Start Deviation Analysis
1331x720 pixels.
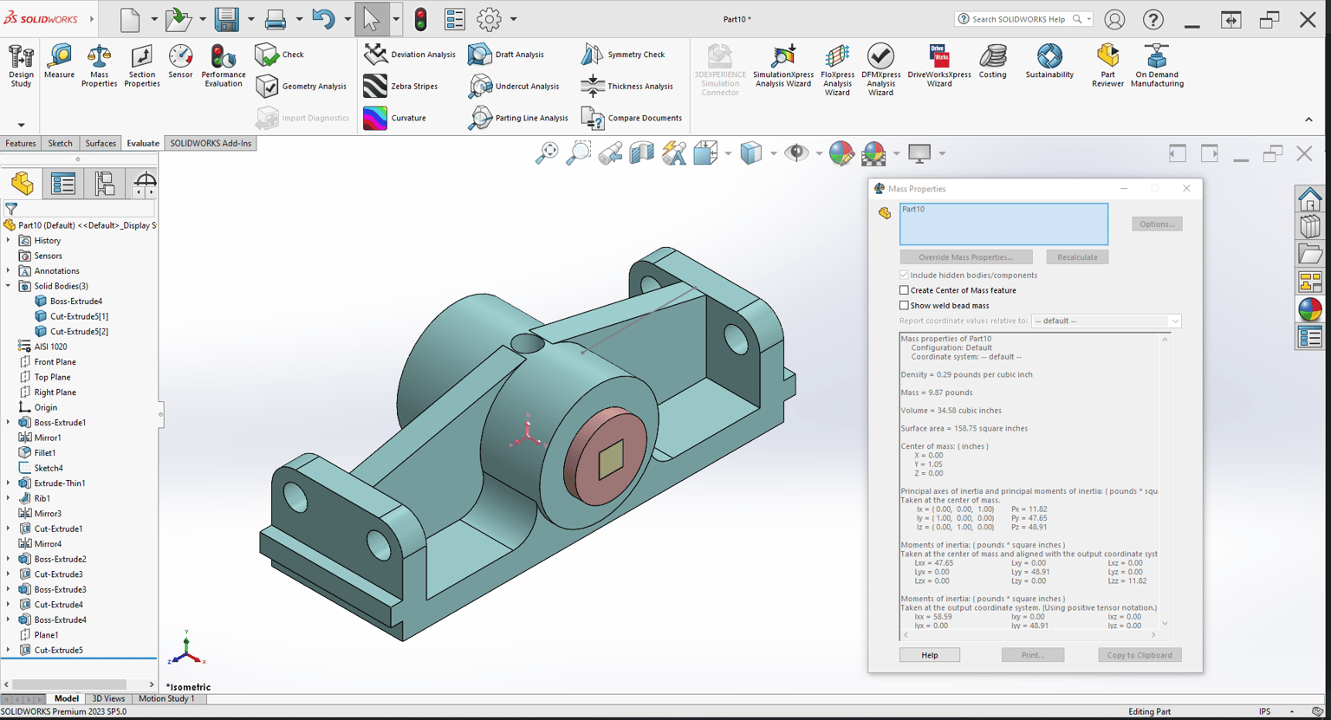[410, 55]
